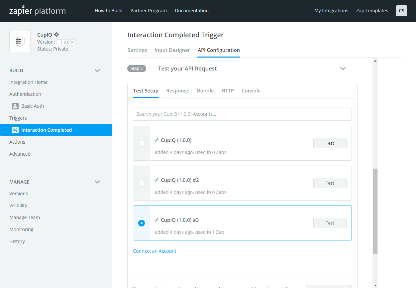Open the Response tab
This screenshot has width=416, height=288.
tap(178, 91)
